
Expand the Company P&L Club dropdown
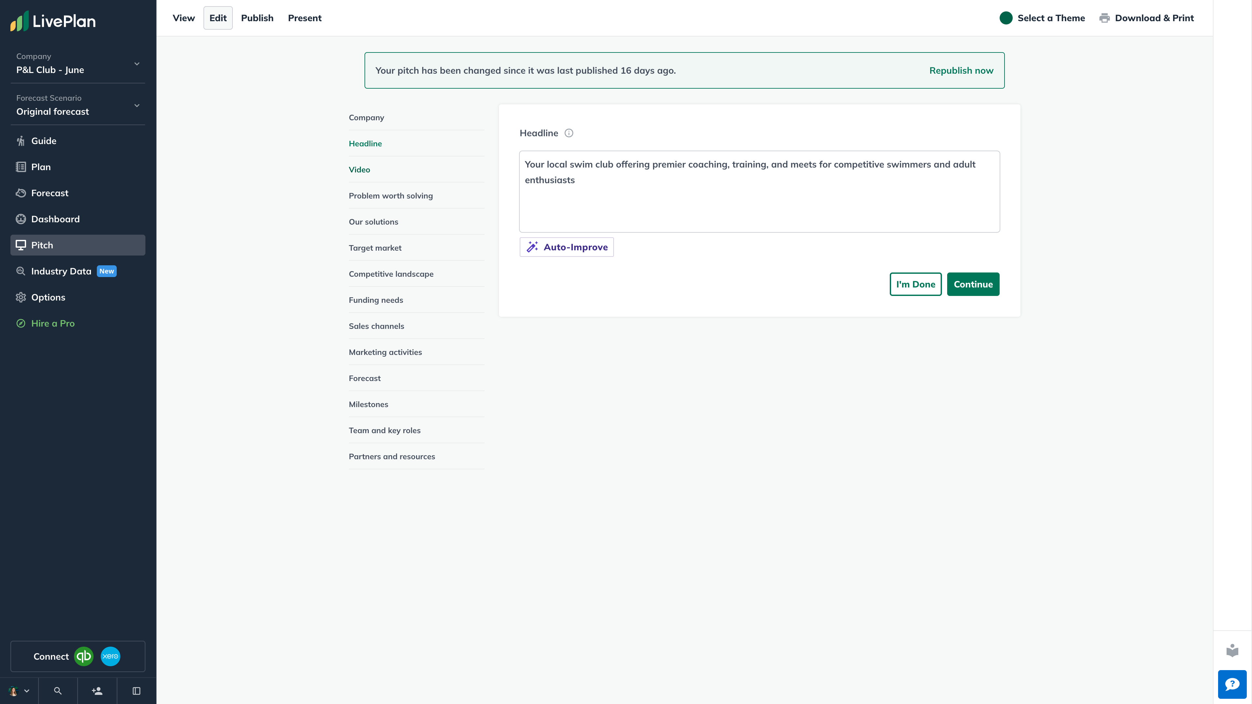tap(137, 64)
